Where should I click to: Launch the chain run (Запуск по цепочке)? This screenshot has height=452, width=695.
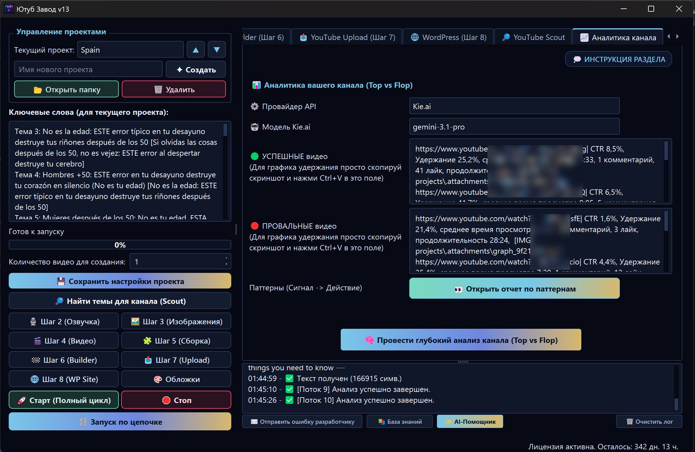point(120,422)
